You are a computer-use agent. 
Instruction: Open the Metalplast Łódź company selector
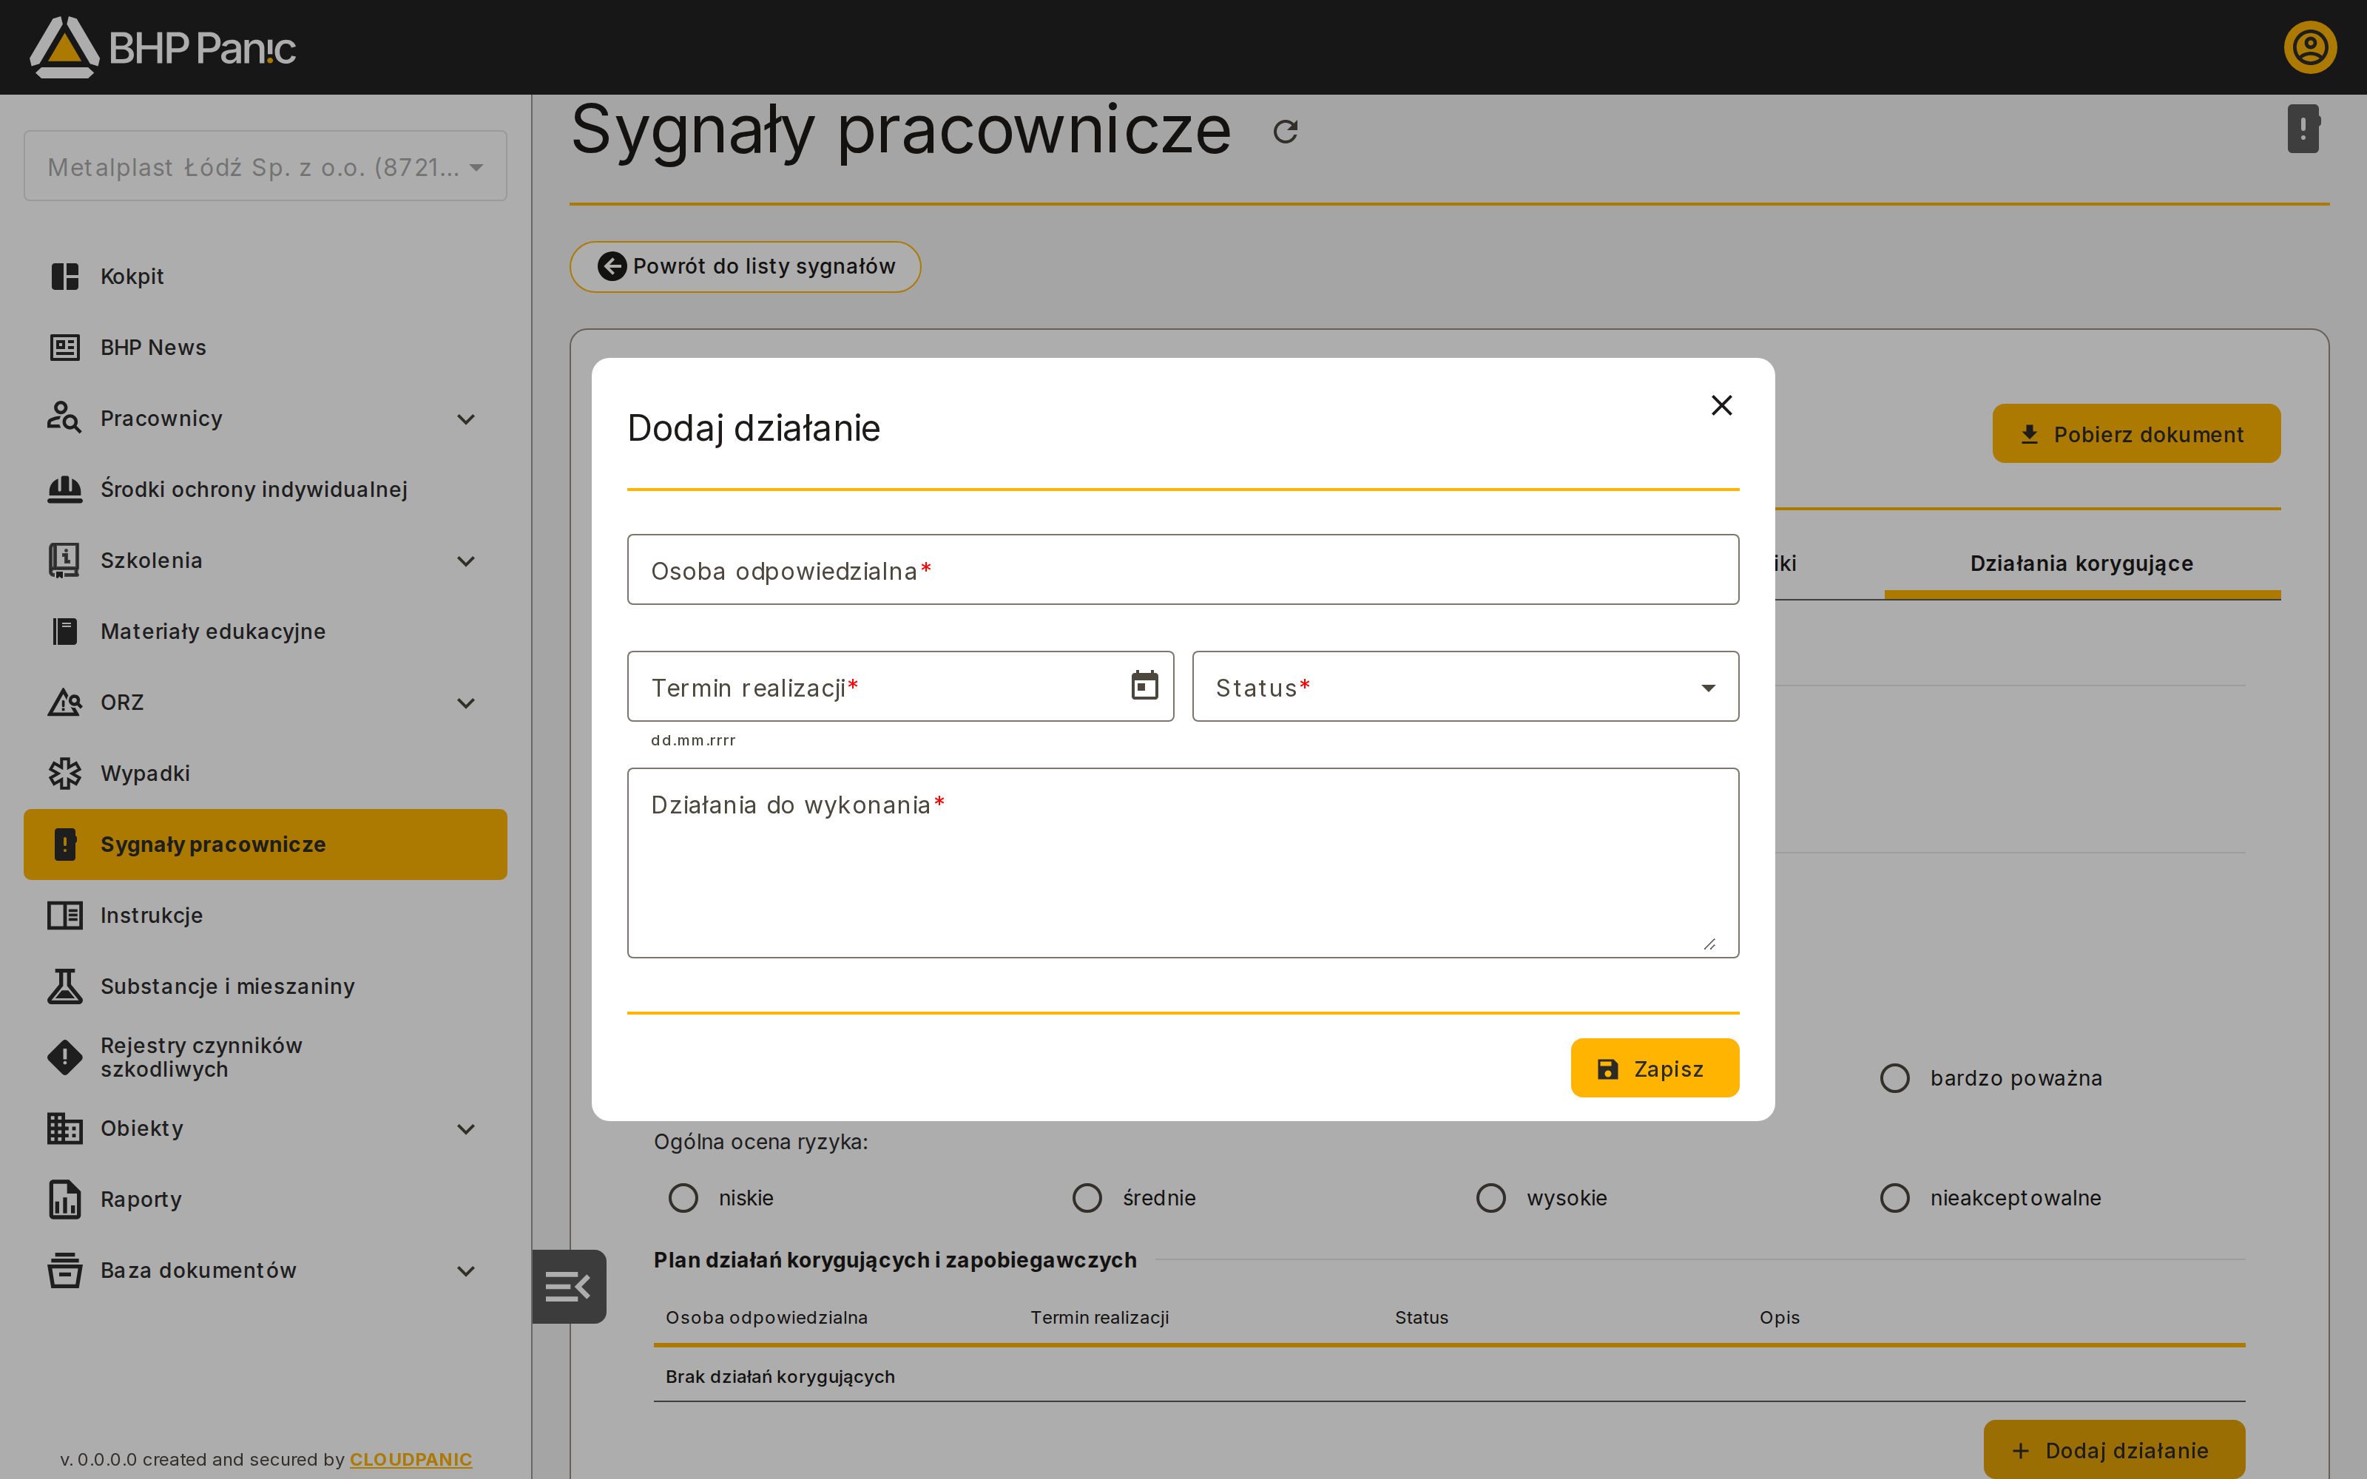point(265,166)
